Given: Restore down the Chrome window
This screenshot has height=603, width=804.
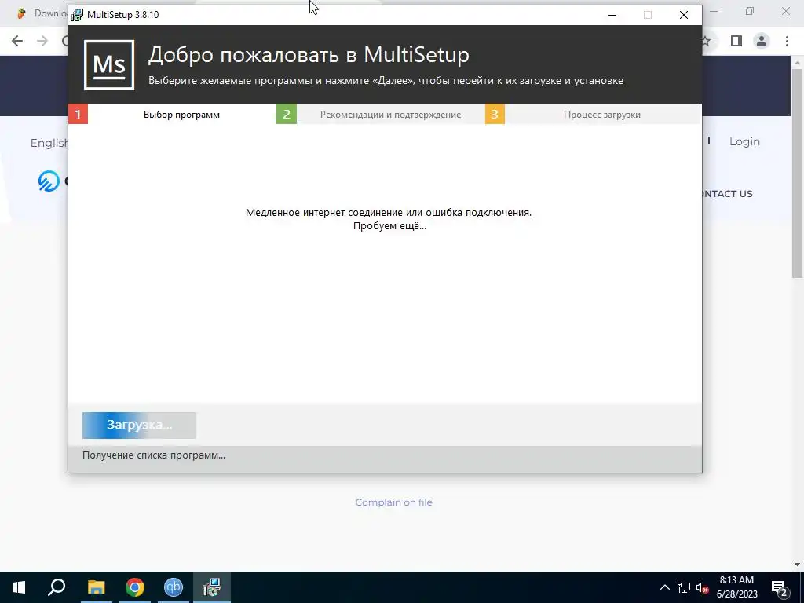Looking at the screenshot, I should [x=750, y=11].
